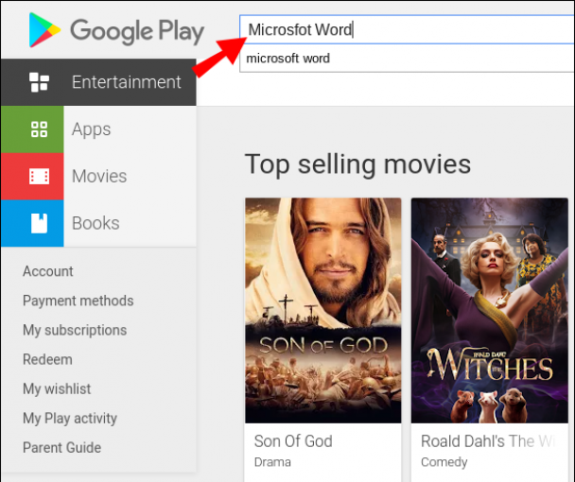575x482 pixels.
Task: Select Apps in the sidebar
Action: click(x=92, y=129)
